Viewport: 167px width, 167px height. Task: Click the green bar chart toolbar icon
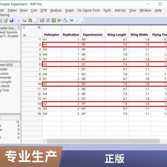(60, 20)
